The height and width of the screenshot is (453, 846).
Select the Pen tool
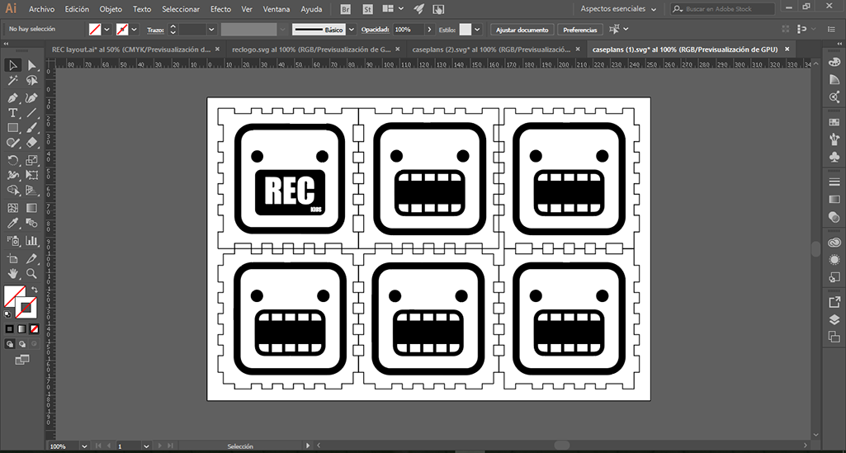(13, 98)
